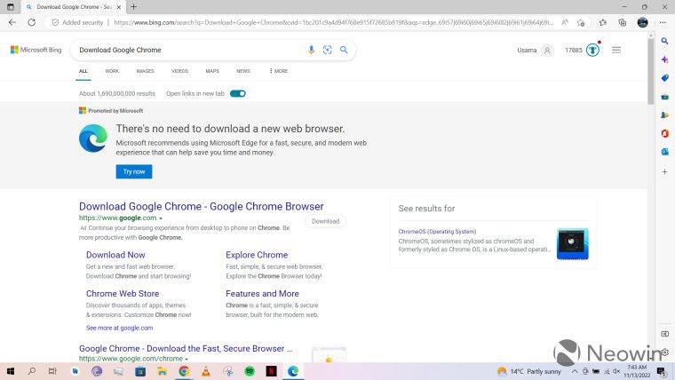This screenshot has width=675, height=380.
Task: Add a site with the sidebar plus icon
Action: coord(664,171)
